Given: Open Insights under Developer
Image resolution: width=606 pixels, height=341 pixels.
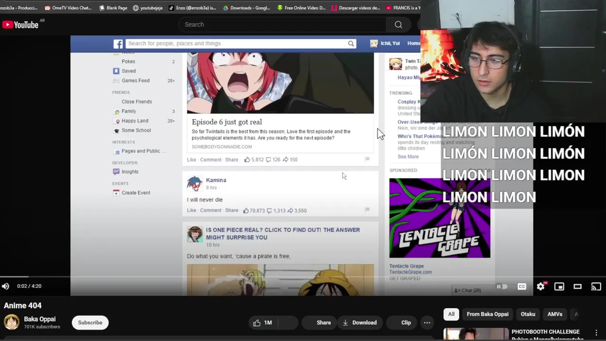Looking at the screenshot, I should 130,172.
